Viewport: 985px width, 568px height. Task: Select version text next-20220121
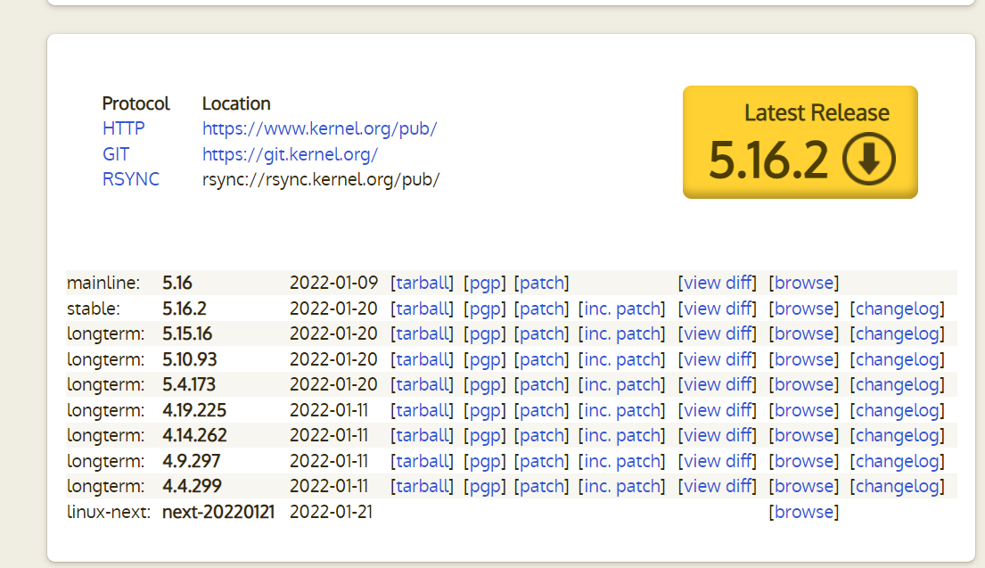click(218, 512)
